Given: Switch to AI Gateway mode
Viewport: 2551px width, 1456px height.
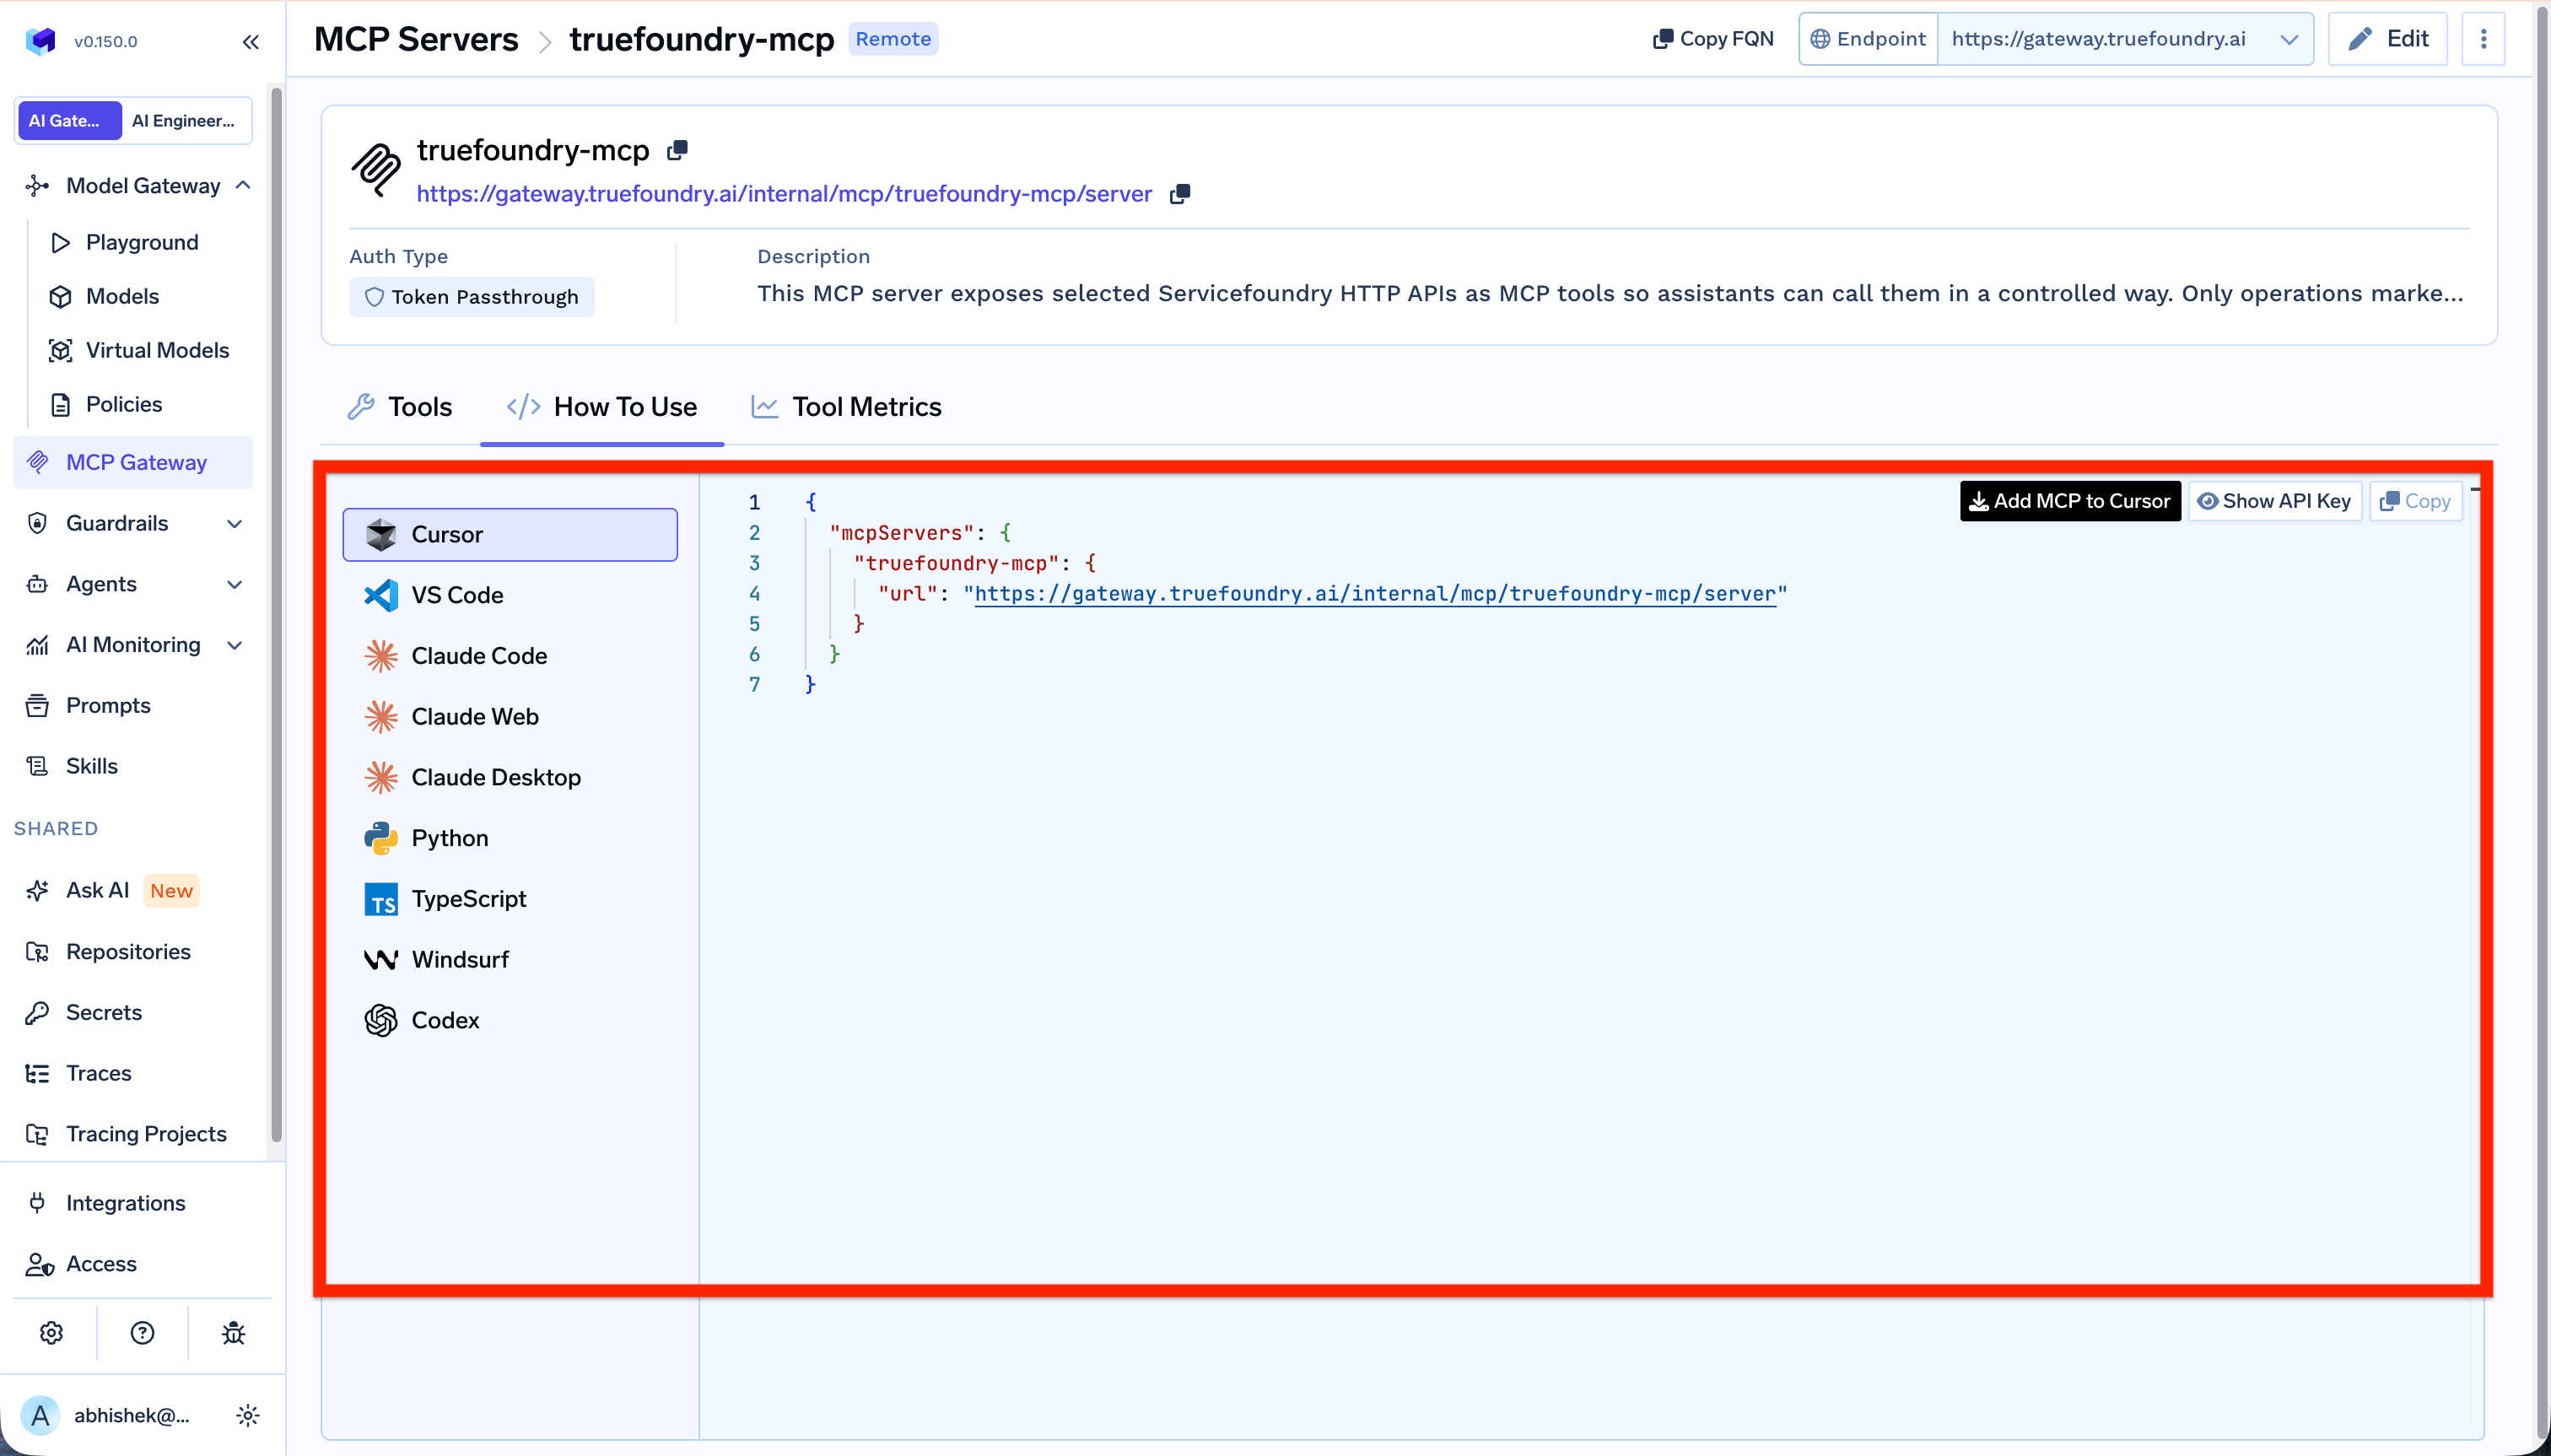Looking at the screenshot, I should (69, 120).
